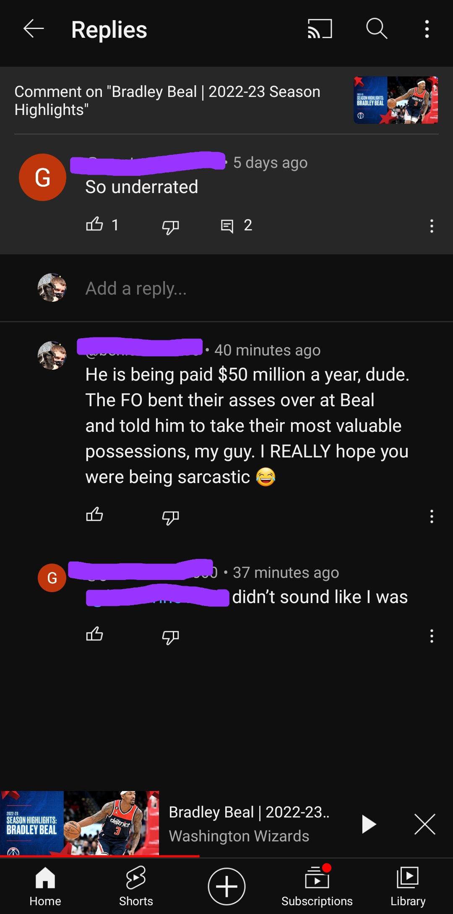Viewport: 453px width, 914px height.
Task: Tap the replies icon showing 2
Action: [227, 226]
